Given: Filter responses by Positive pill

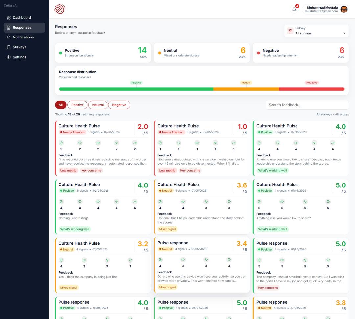Looking at the screenshot, I should tap(78, 105).
